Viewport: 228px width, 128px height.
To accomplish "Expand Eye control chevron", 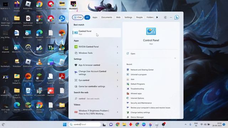I will point(118,80).
